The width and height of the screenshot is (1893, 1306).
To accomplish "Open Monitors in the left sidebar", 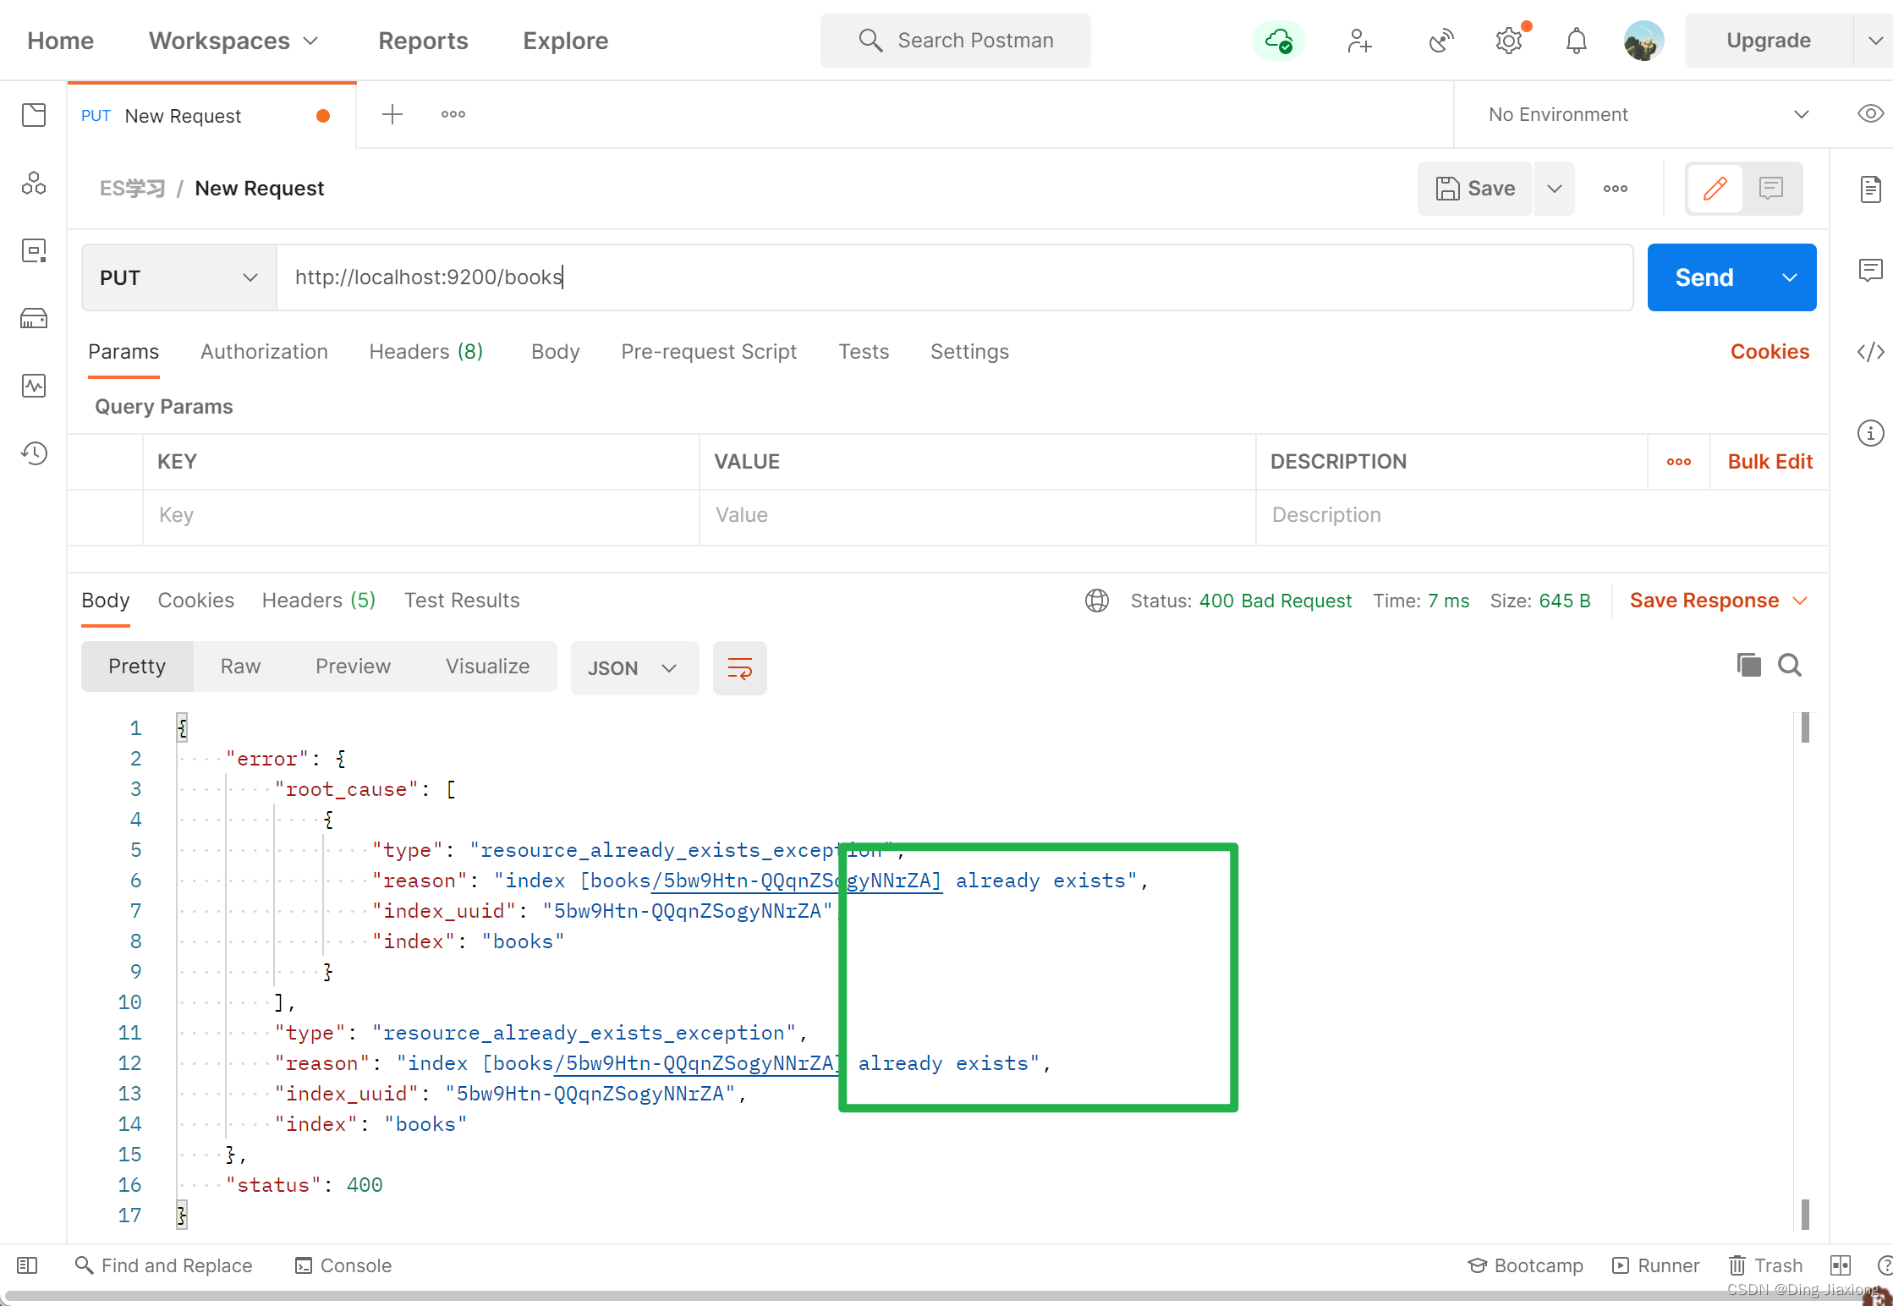I will click(34, 386).
